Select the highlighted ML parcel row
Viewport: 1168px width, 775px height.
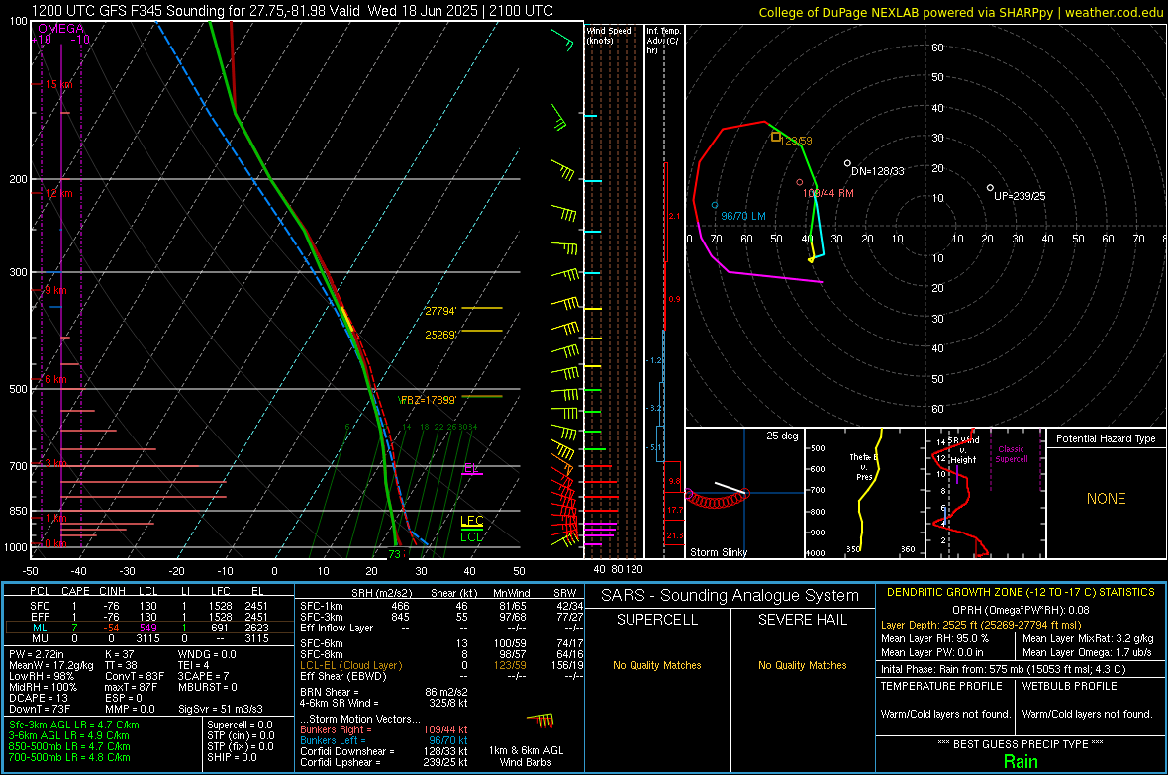tap(149, 628)
